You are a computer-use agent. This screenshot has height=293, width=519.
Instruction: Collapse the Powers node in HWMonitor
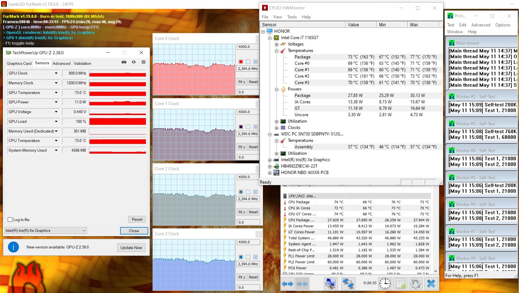click(276, 89)
